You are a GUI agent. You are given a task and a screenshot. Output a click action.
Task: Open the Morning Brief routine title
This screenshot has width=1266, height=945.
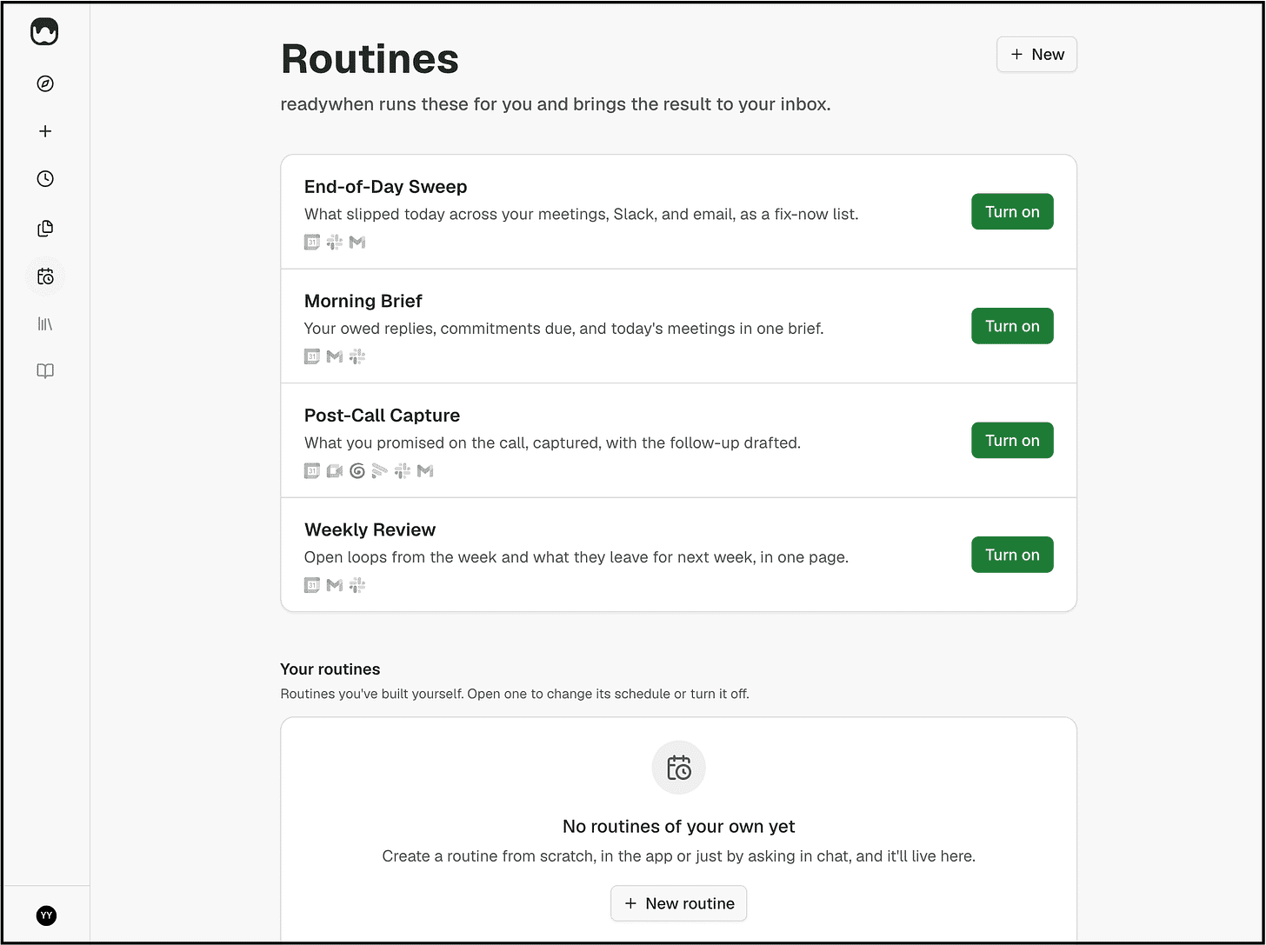(363, 301)
